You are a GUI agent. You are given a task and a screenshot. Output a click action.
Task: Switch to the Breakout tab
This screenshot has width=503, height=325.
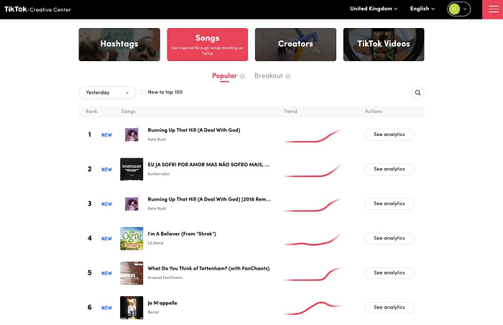(268, 75)
